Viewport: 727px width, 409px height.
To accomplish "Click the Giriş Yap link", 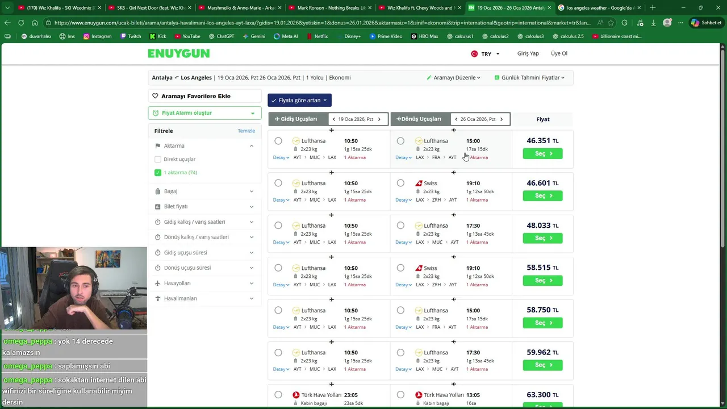I will click(x=528, y=53).
